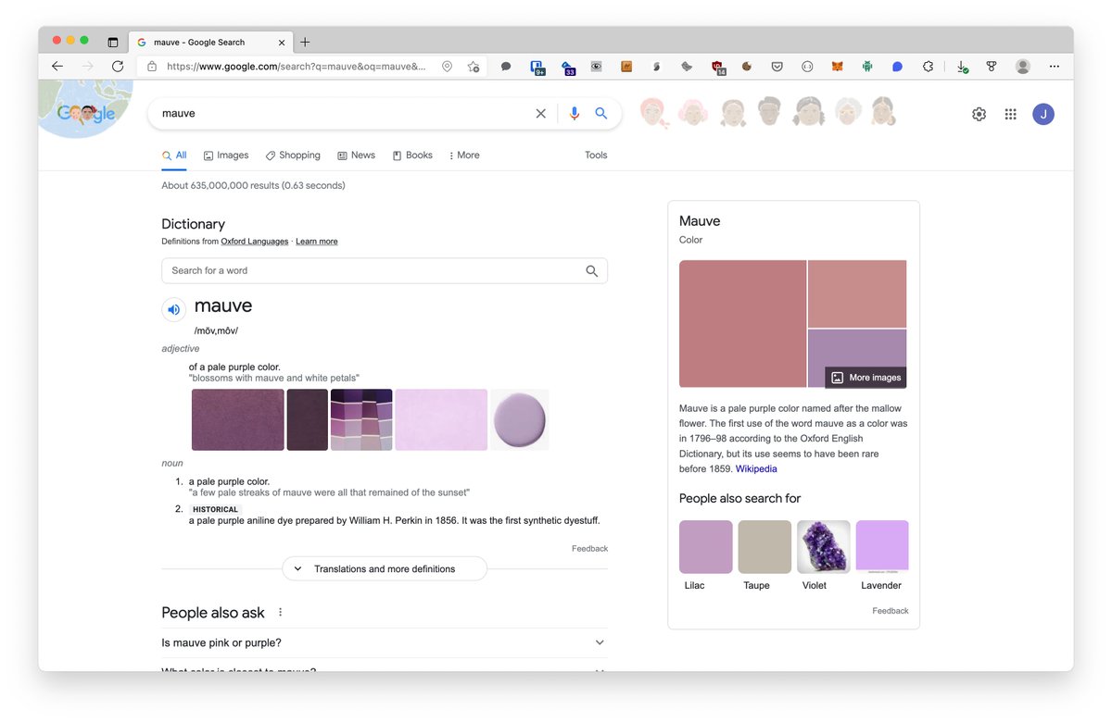Viewport: 1112px width, 722px height.
Task: Open the browser profile avatar
Action: (x=1023, y=67)
